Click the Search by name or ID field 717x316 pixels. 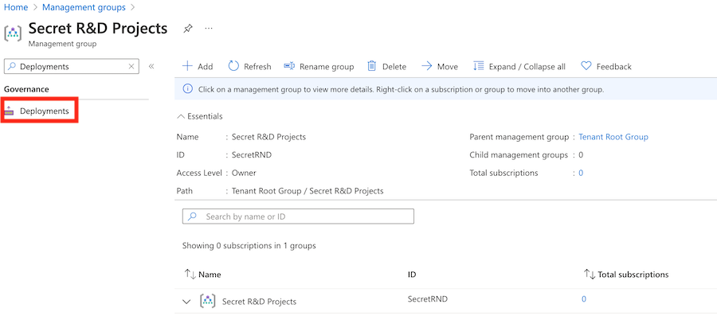point(298,217)
